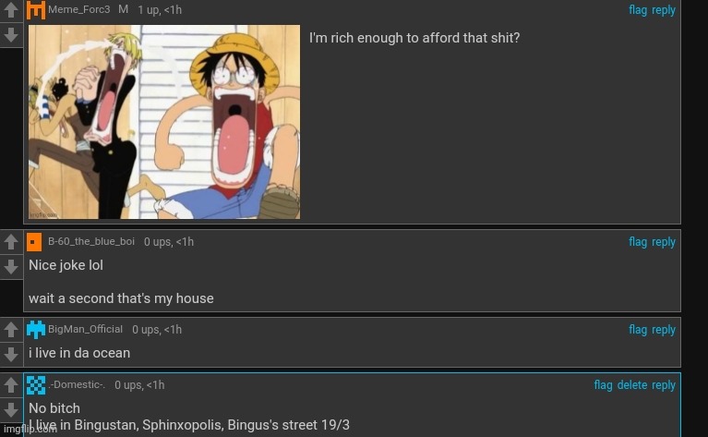
Task: Upvote BigMan_Official's comment
Action: tap(10, 330)
